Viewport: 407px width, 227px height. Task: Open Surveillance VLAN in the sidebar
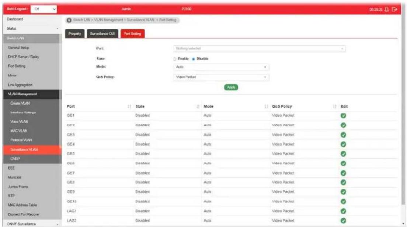pyautogui.click(x=32, y=150)
